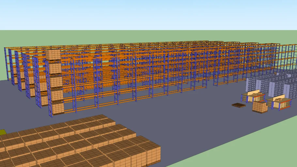Click the top box pallet in the rack column

[x=53, y=55]
